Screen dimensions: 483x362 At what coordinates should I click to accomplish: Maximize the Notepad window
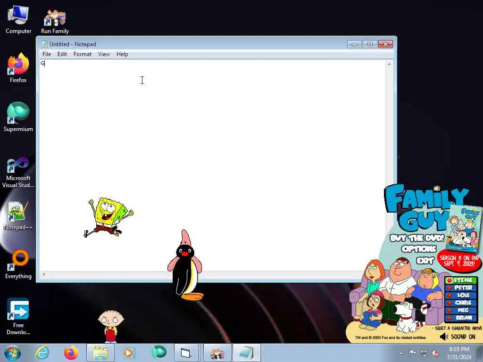click(x=370, y=44)
